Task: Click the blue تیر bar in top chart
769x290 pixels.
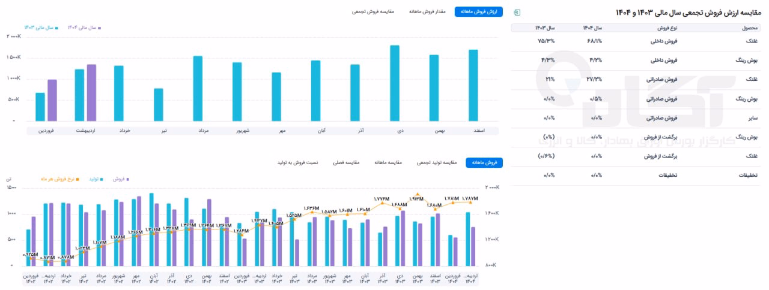Action: [158, 105]
